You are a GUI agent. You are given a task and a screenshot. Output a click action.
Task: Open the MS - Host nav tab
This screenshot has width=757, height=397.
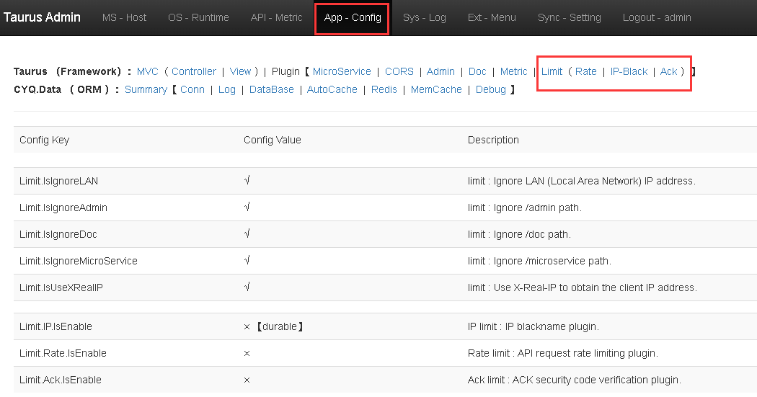point(124,17)
